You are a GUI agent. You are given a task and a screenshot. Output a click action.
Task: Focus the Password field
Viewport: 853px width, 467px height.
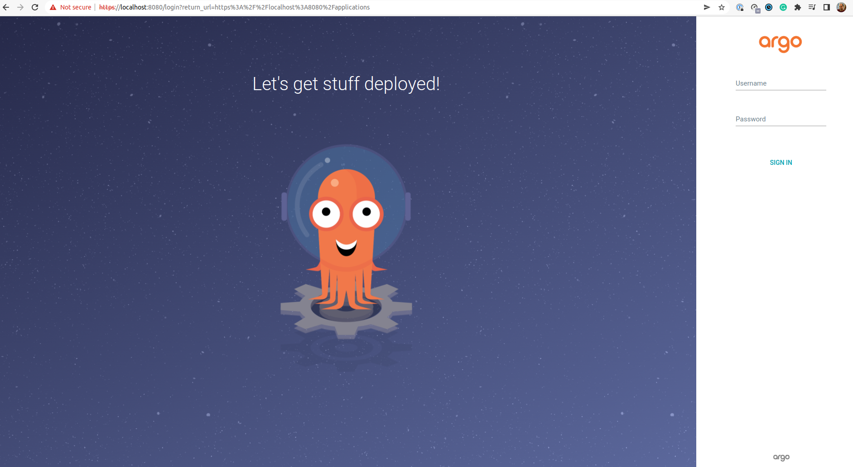781,120
